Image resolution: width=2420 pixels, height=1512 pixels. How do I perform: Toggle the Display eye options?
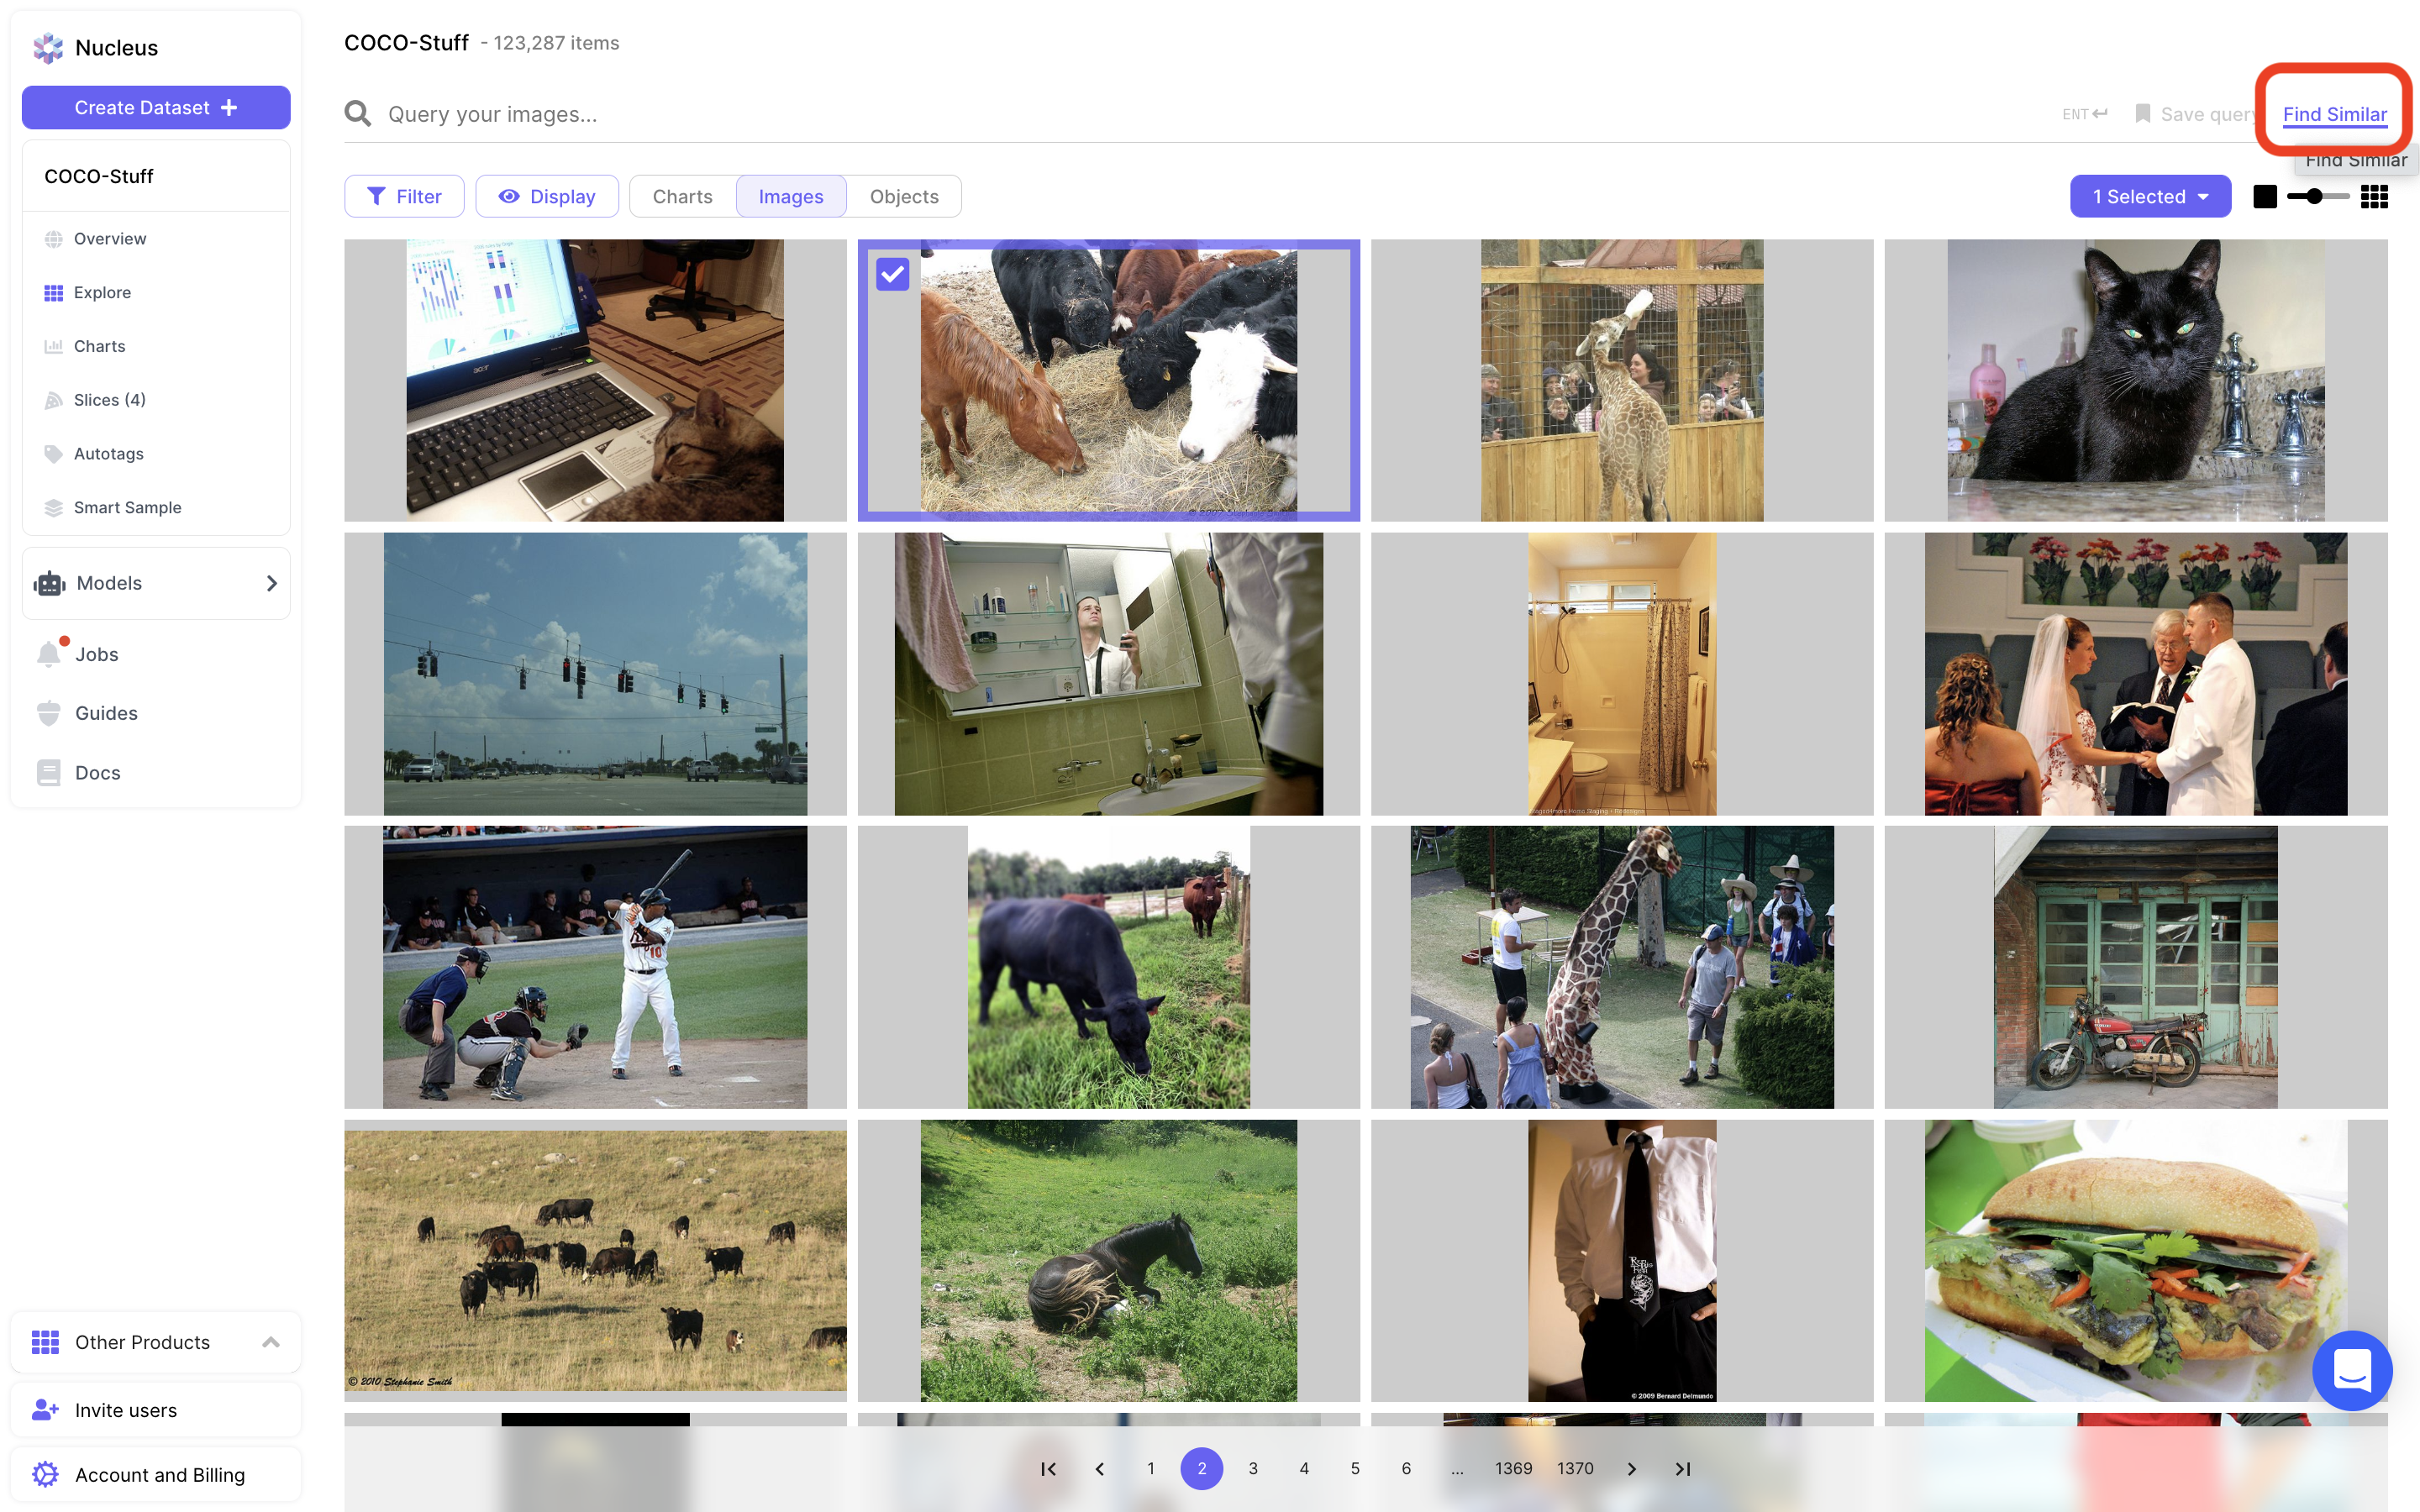(x=547, y=197)
